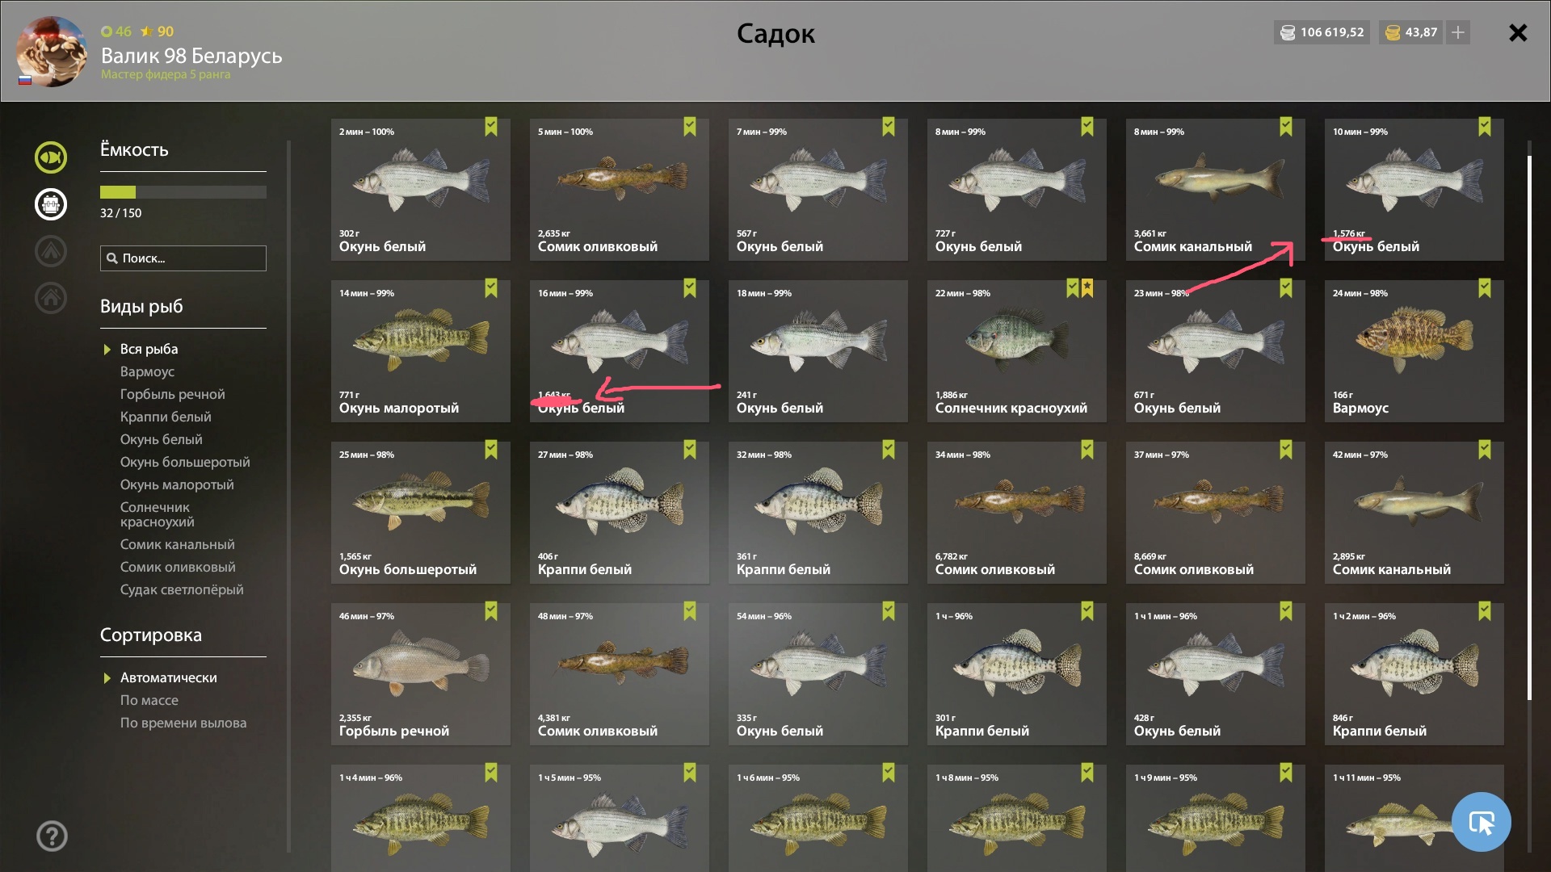The width and height of the screenshot is (1551, 872).
Task: Sort the catch by По массе
Action: pyautogui.click(x=149, y=700)
